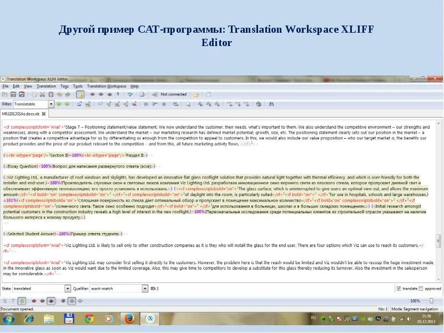
Task: Toggle the T target view button
Action: [13, 301]
